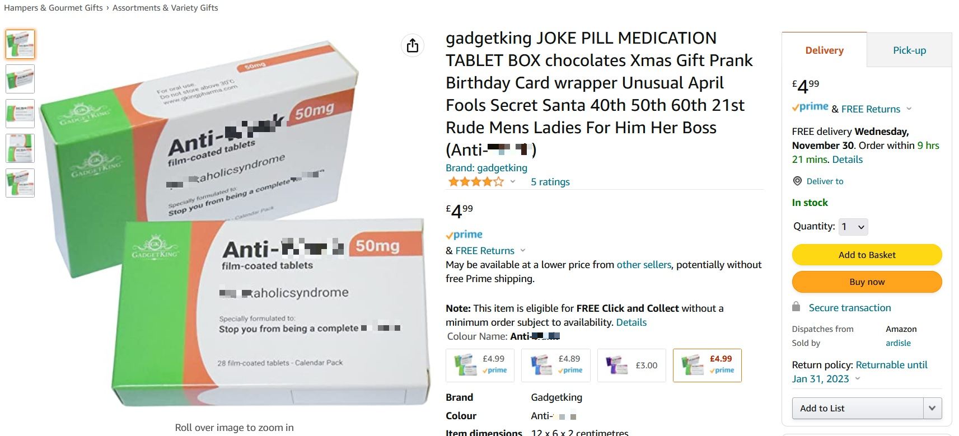Click the Deliver to location pin icon
Screen dimensions: 959x436
[797, 181]
